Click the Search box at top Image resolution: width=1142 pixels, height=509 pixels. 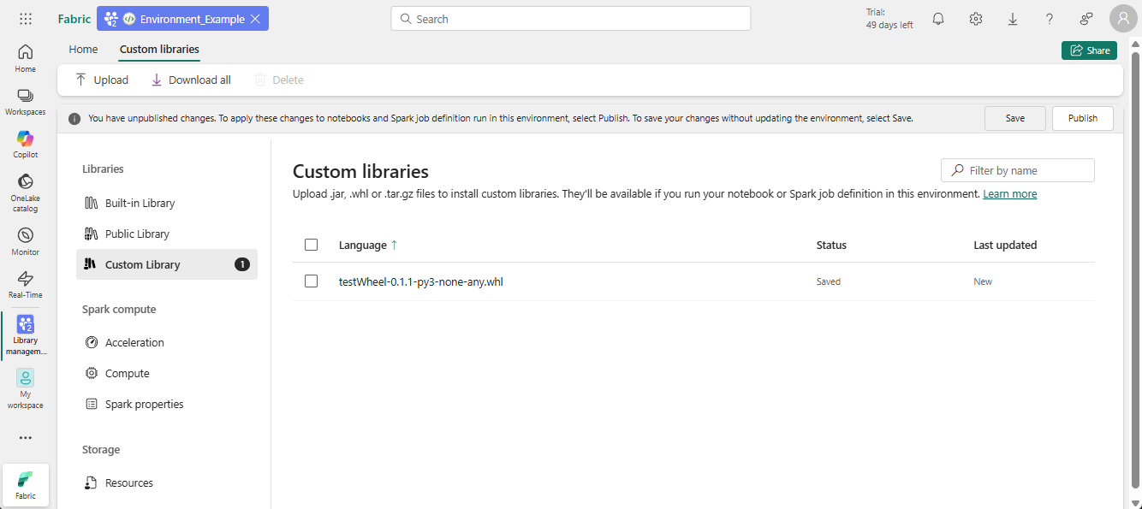pos(571,19)
